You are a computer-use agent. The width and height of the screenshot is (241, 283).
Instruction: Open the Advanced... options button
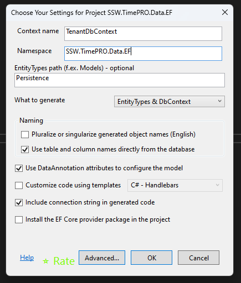coord(102,258)
